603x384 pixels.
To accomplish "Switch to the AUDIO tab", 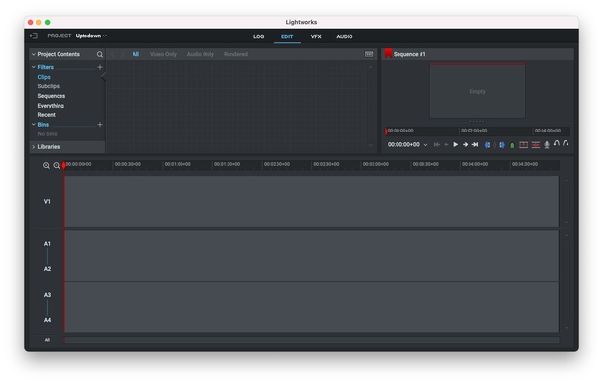I will click(x=345, y=36).
